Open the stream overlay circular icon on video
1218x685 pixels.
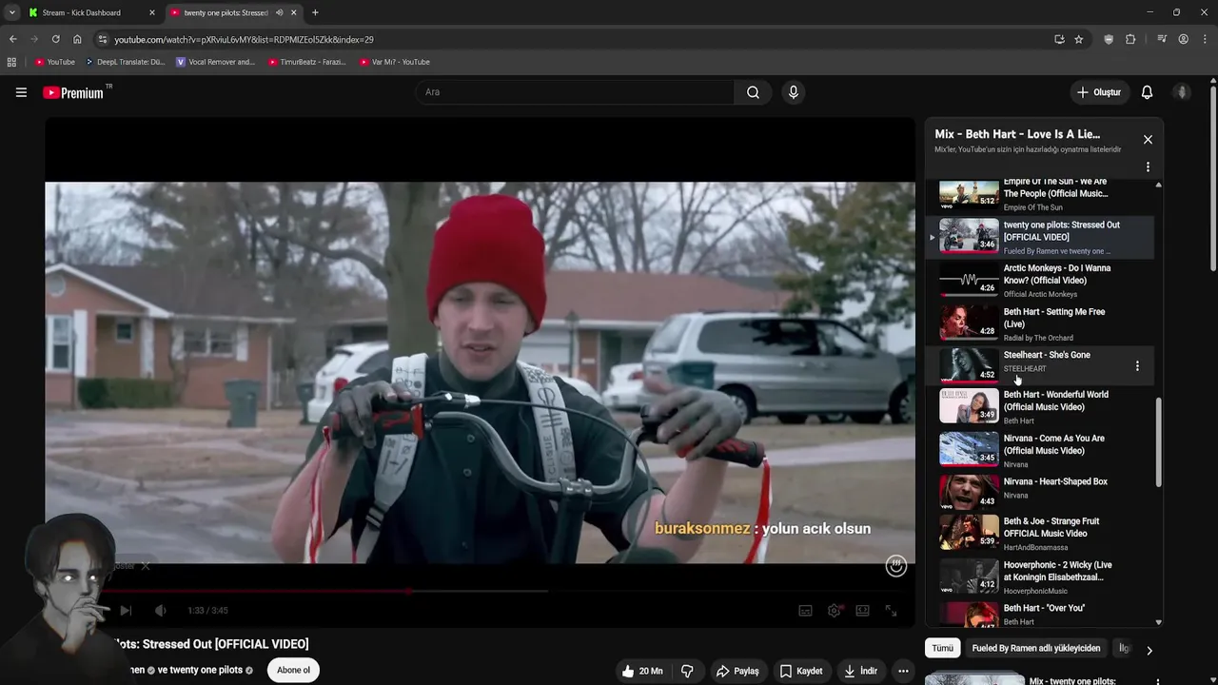(x=896, y=566)
